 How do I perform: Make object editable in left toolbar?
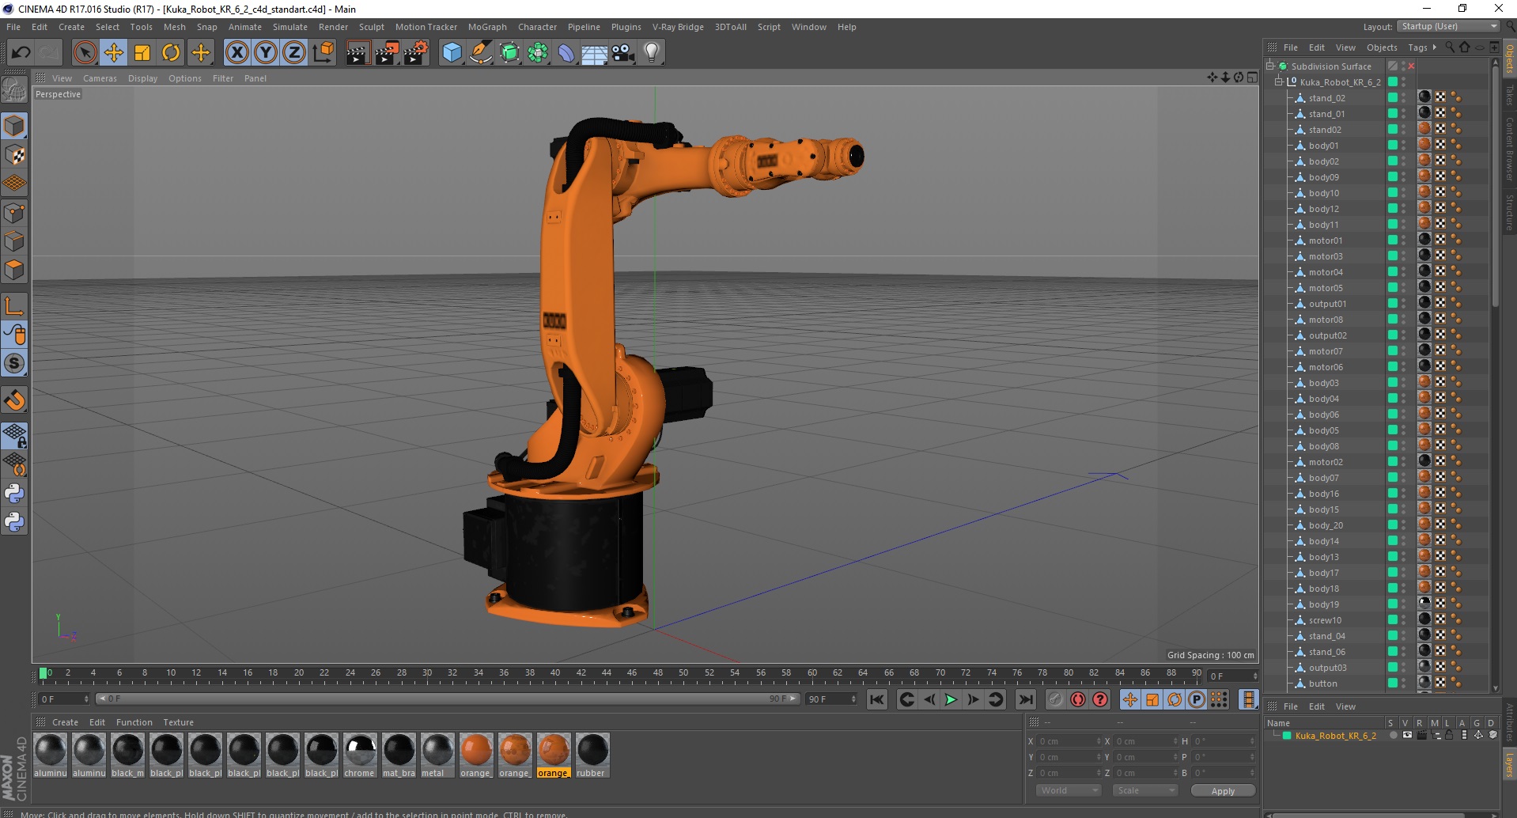point(14,90)
